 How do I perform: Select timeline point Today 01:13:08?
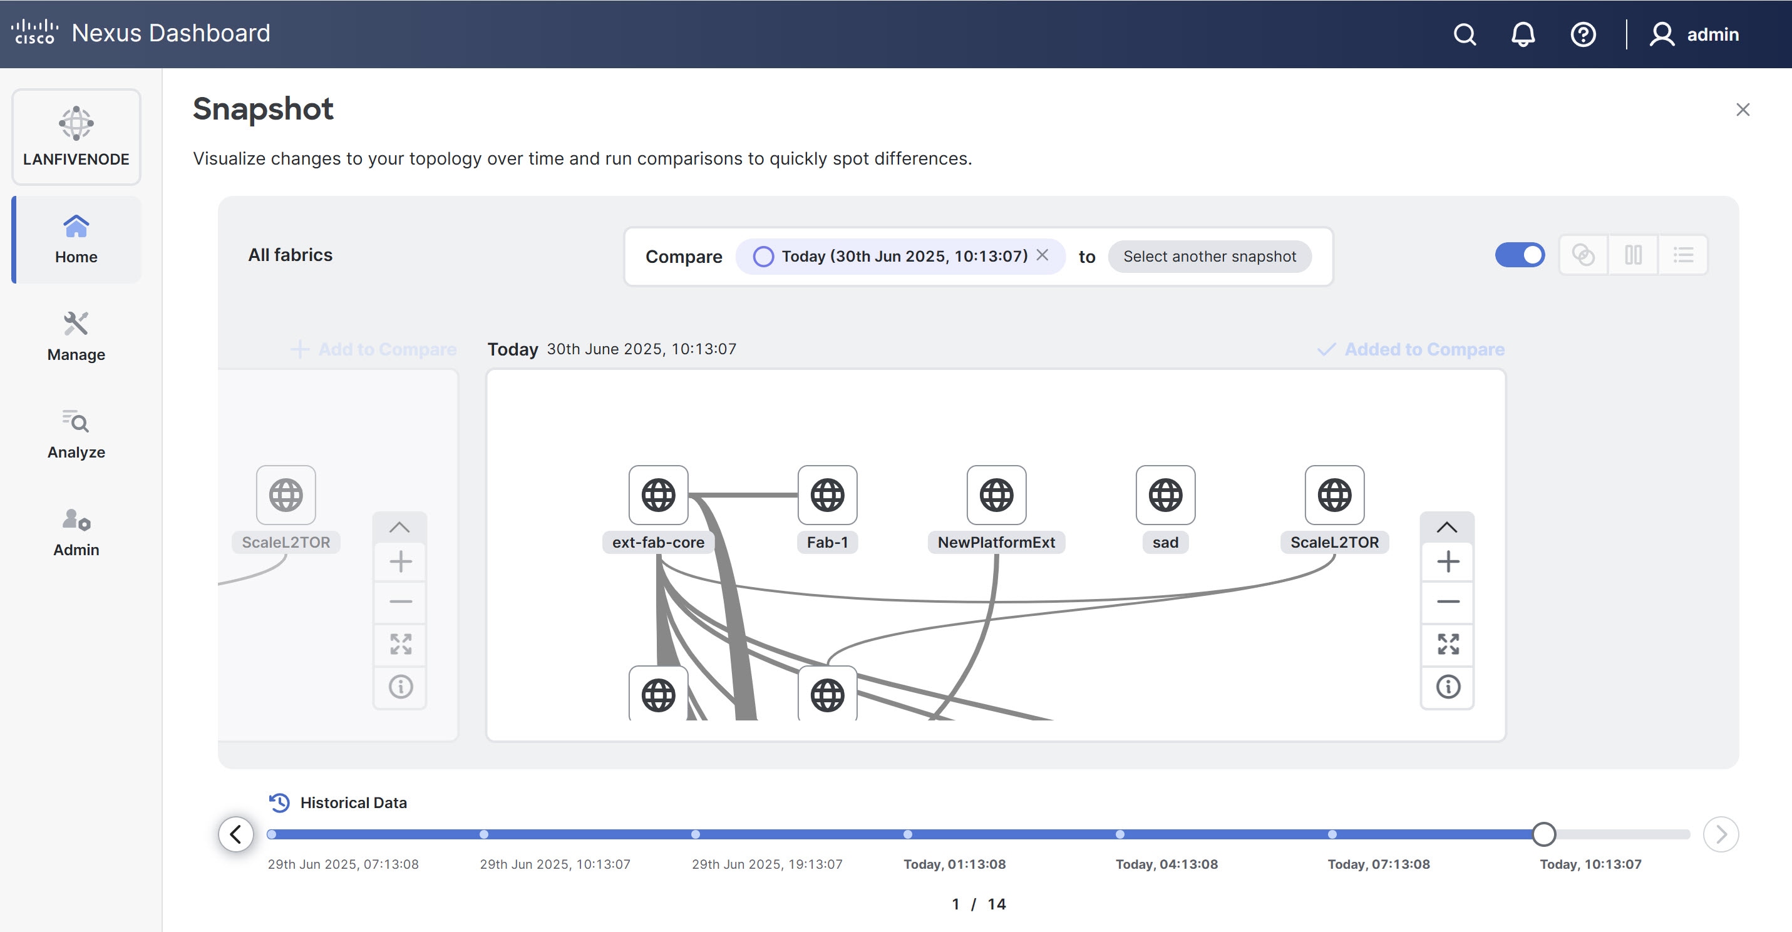(907, 834)
